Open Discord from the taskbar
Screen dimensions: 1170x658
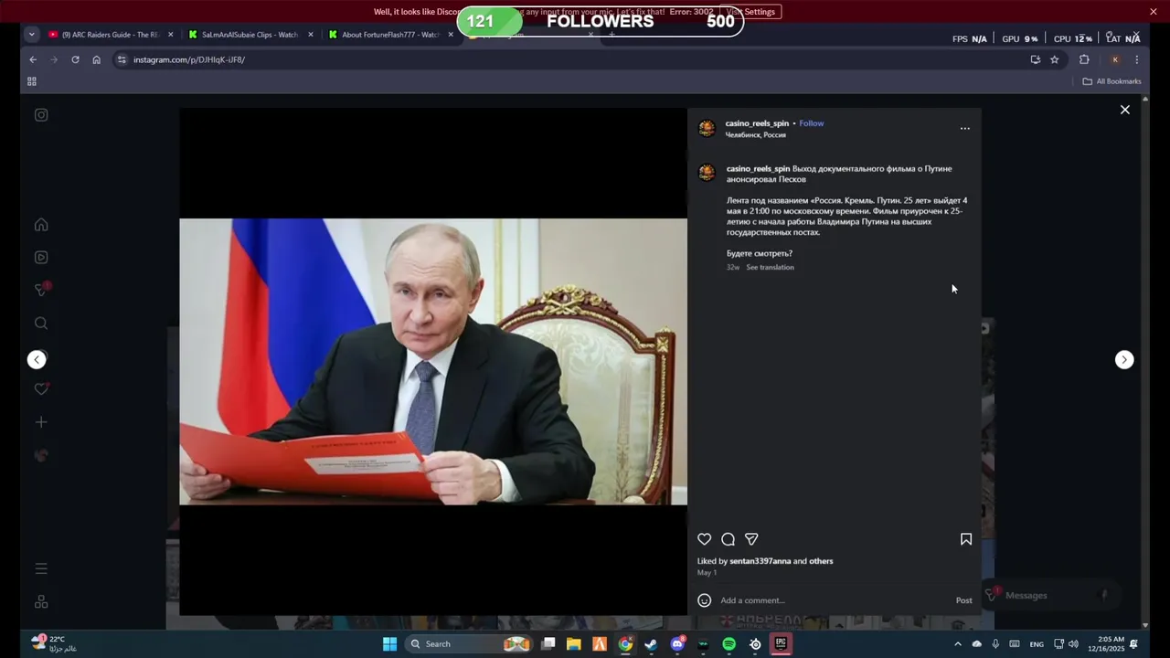click(677, 644)
